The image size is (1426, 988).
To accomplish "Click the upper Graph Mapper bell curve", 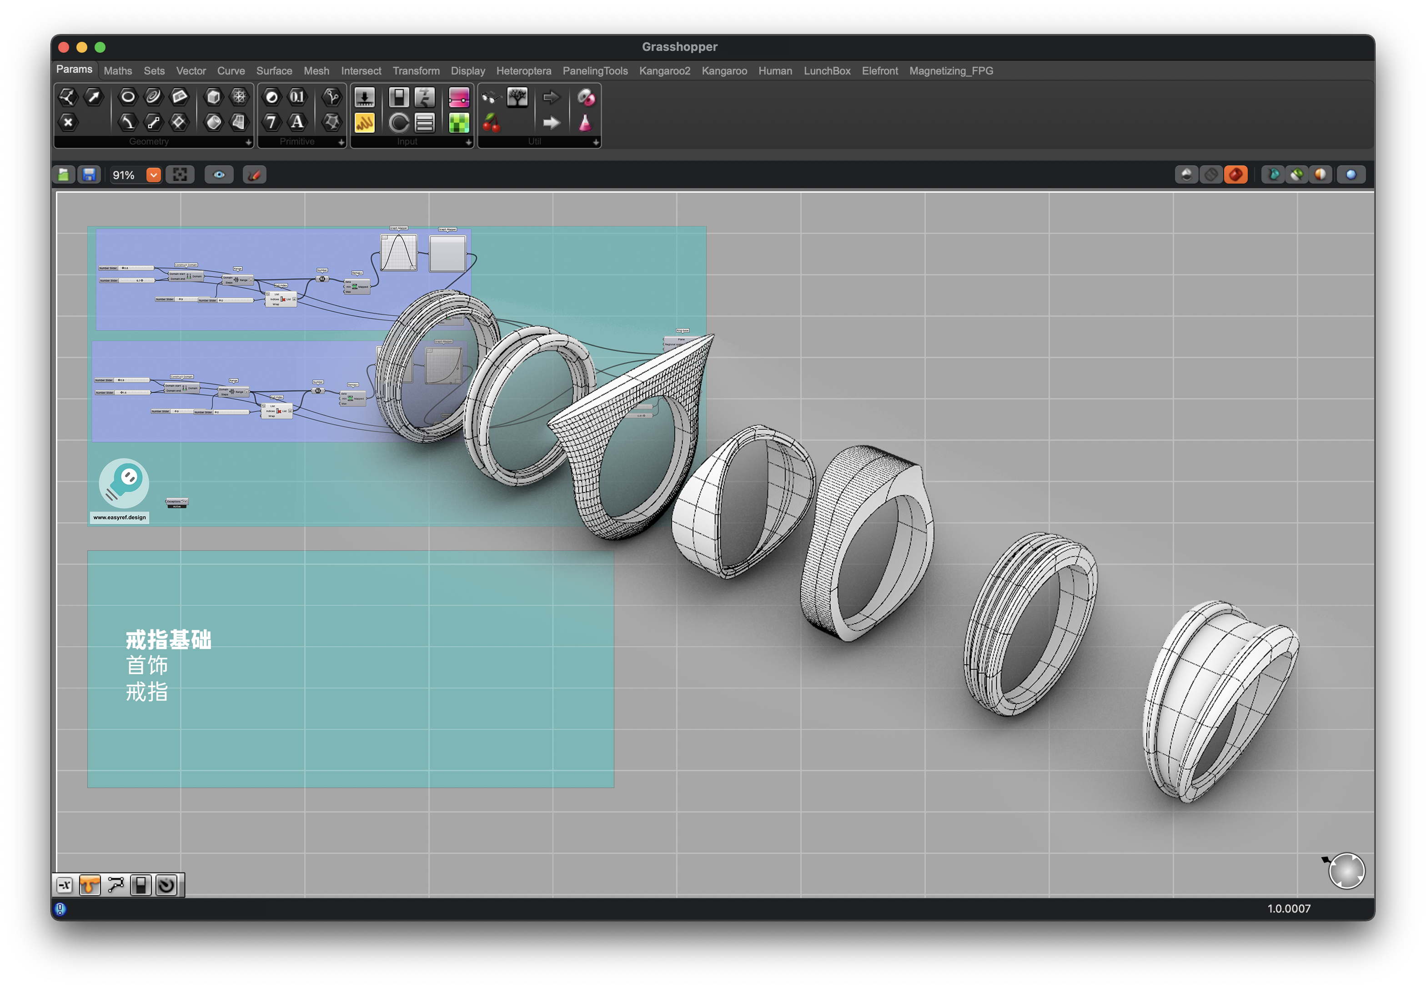I will pyautogui.click(x=398, y=253).
